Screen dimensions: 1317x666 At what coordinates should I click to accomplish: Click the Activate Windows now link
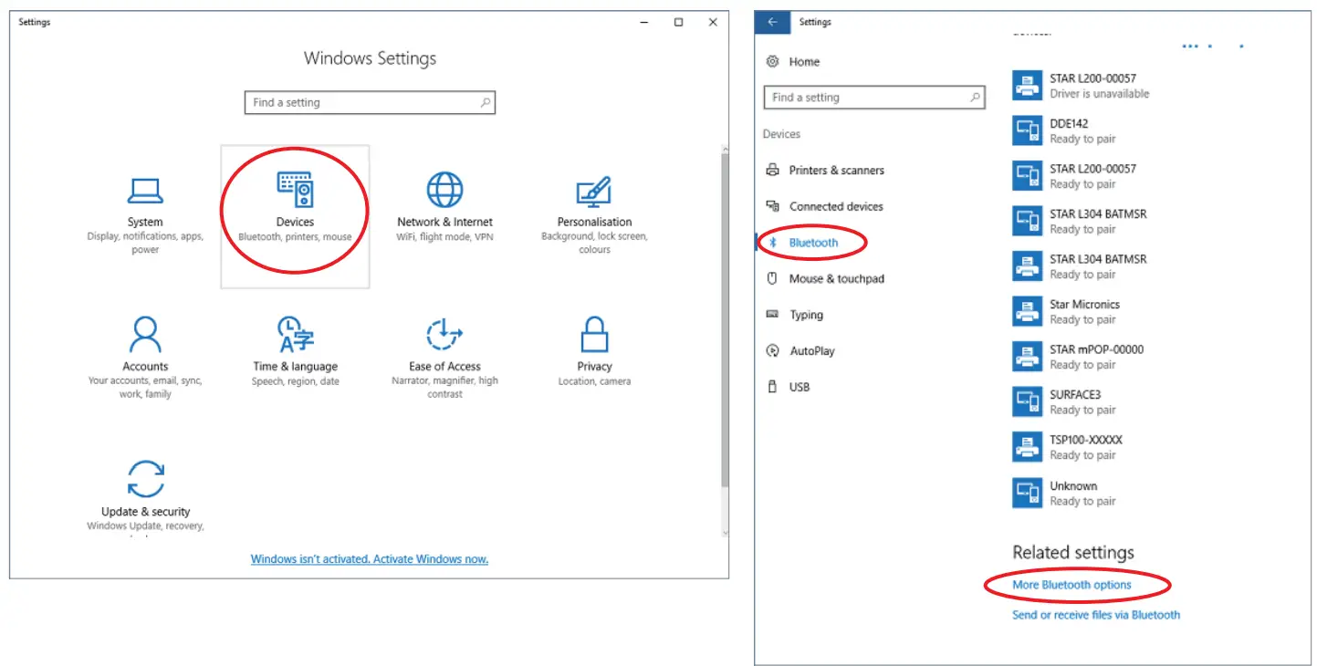coord(369,558)
